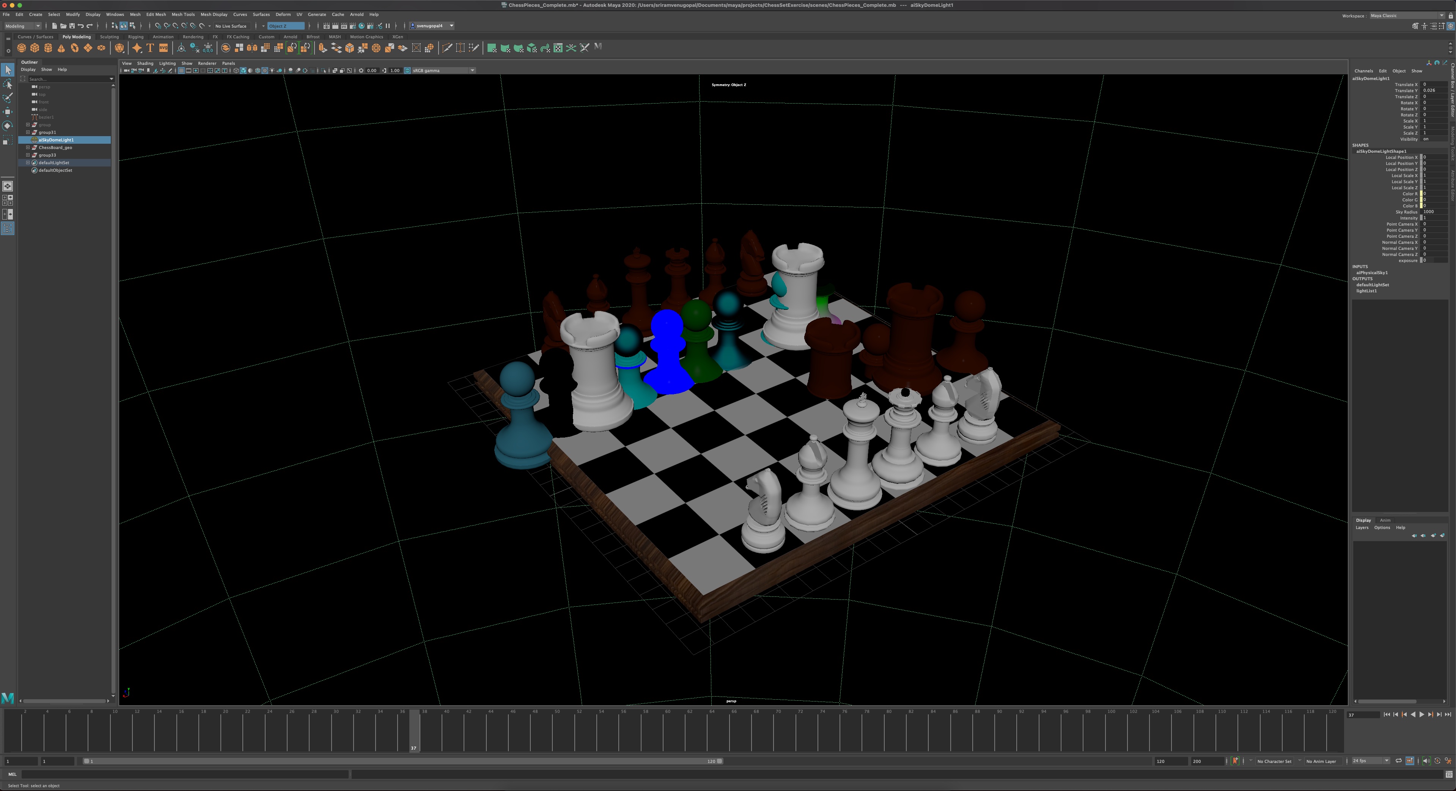Create a polygon sphere from the shelf

pos(22,47)
